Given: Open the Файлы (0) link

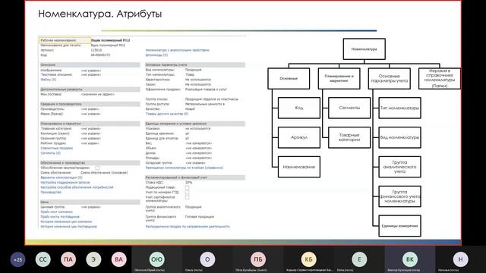Looking at the screenshot, I should tap(49, 80).
